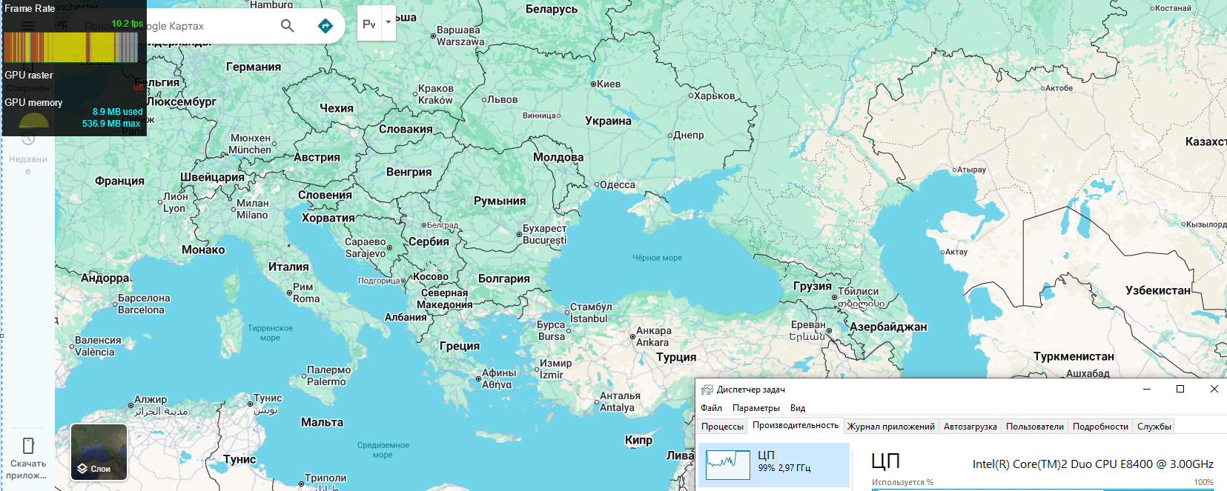
Task: Open directions with the blue arrow icon
Action: point(325,26)
